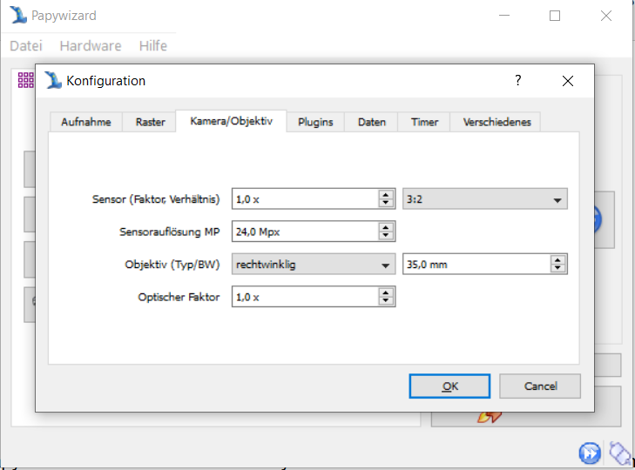Screen dimensions: 635x470
Task: Increase the Sensor Faktor value with up arrow
Action: 387,194
